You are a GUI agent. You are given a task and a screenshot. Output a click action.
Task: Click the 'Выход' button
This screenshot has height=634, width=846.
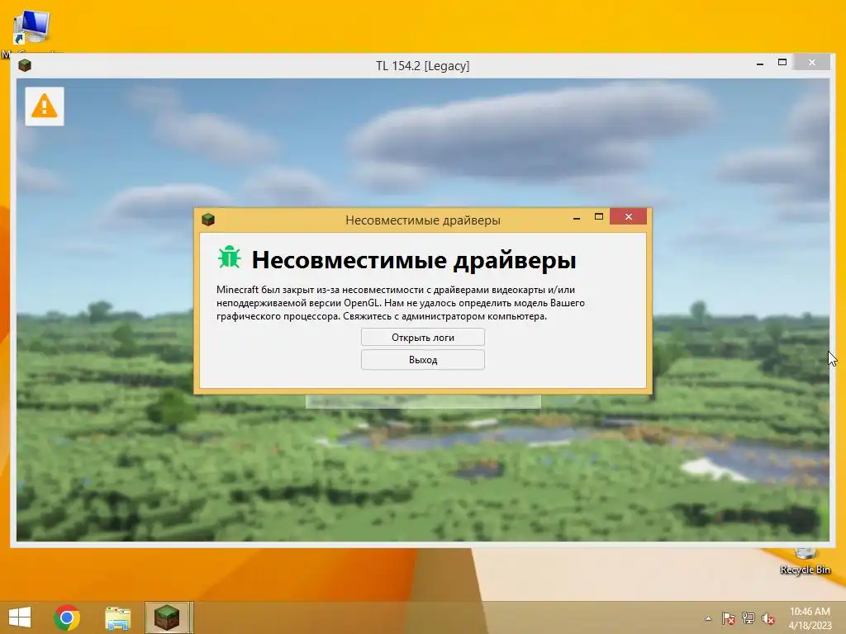click(x=422, y=360)
